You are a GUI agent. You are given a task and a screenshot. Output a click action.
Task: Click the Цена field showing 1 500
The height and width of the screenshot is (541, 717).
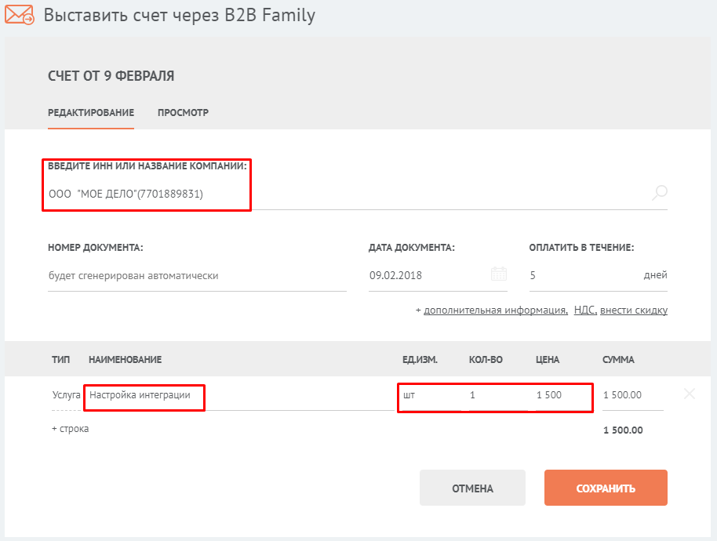(x=561, y=395)
